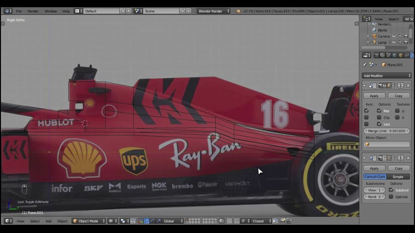Adjust the Rend subdivisions field
This screenshot has width=415, height=233.
click(374, 197)
